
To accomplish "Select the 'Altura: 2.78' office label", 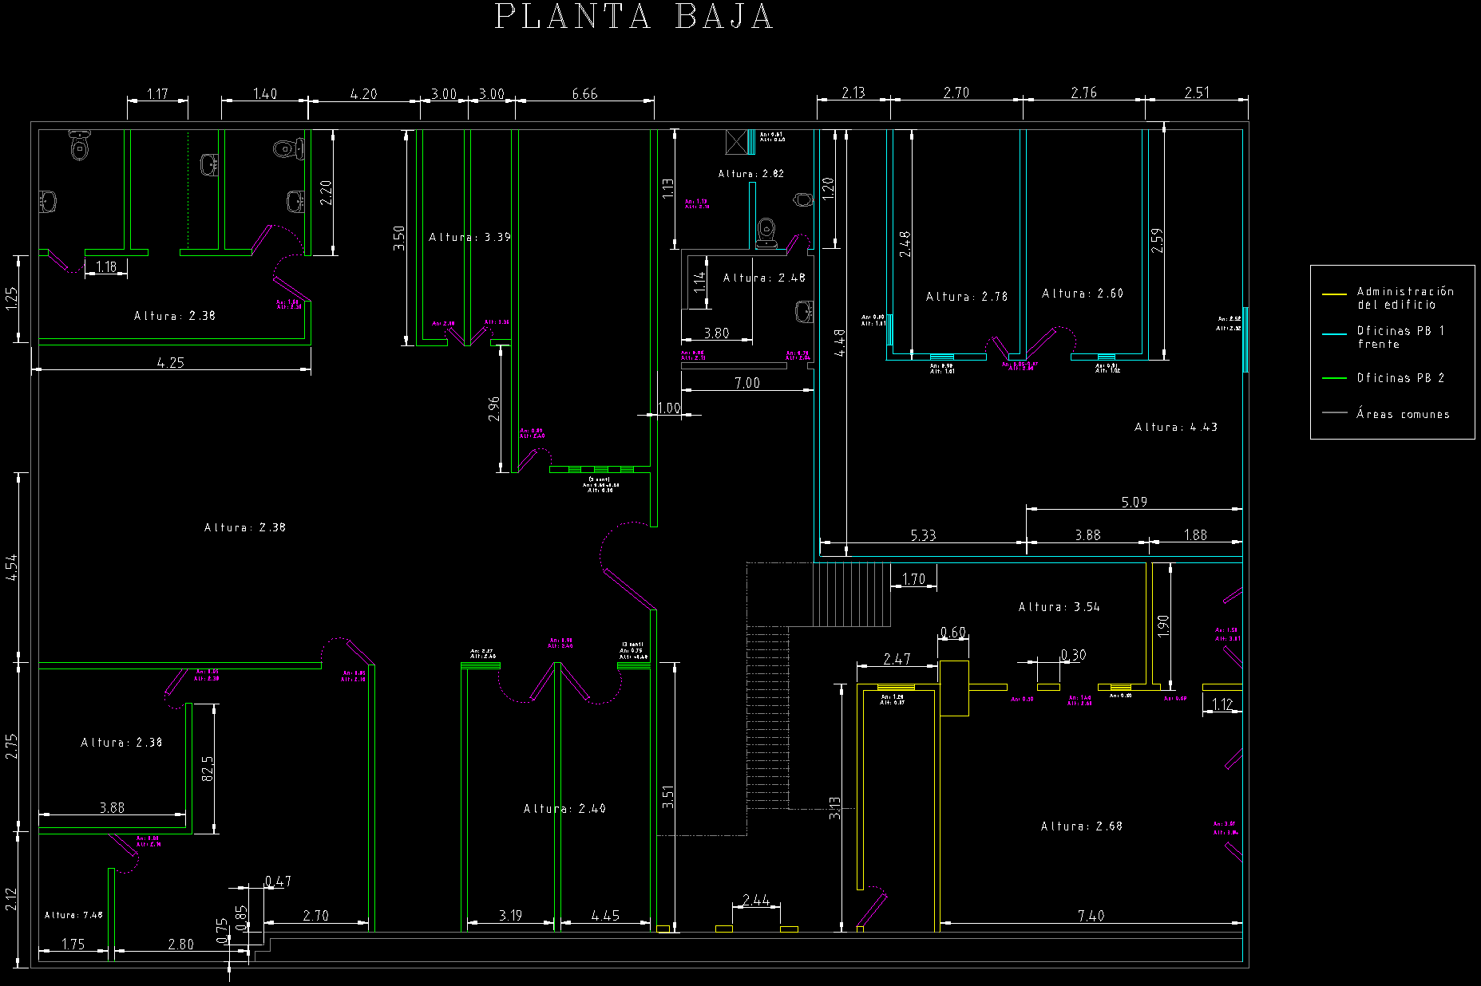I will 966,296.
